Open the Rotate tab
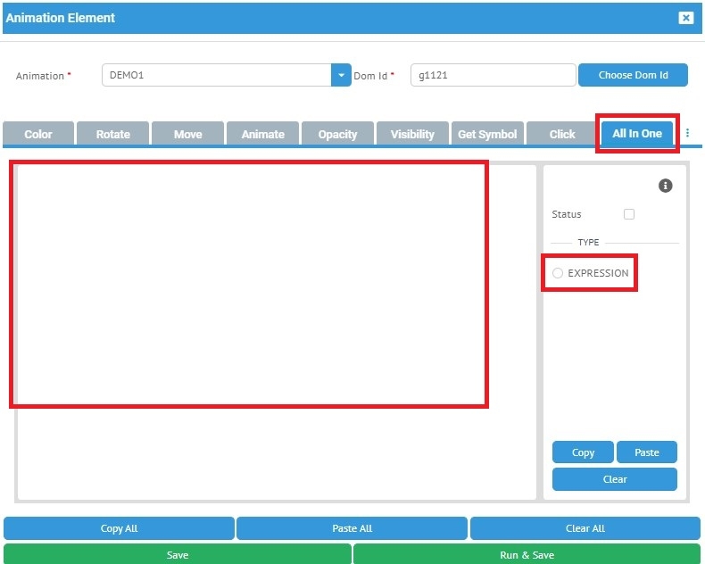This screenshot has height=564, width=705. coord(113,134)
